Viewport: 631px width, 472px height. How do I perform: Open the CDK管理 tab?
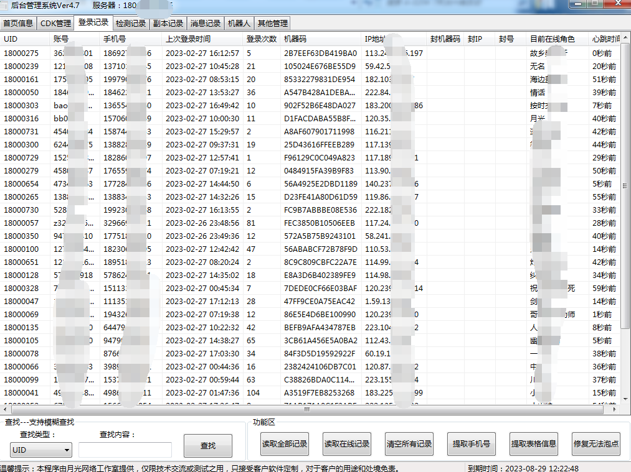pyautogui.click(x=55, y=24)
